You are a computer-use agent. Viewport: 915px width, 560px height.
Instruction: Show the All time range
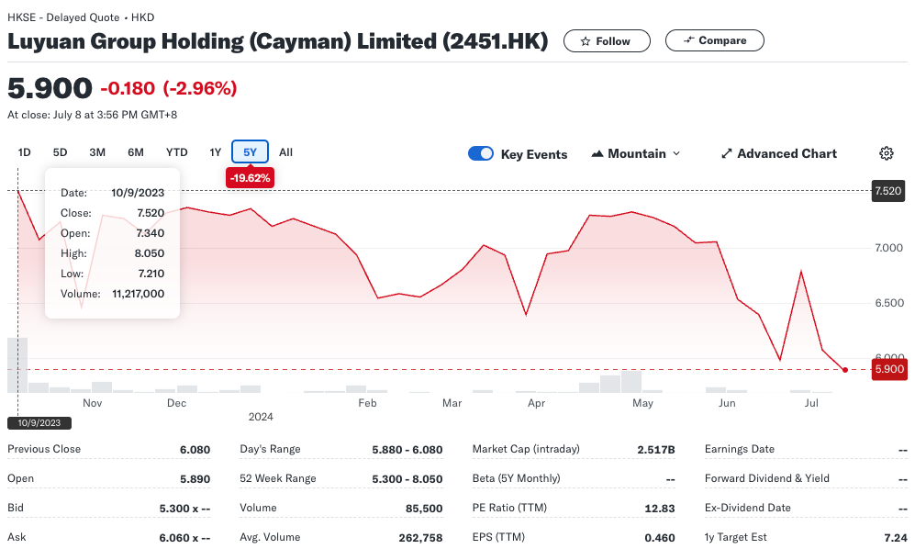coord(286,152)
